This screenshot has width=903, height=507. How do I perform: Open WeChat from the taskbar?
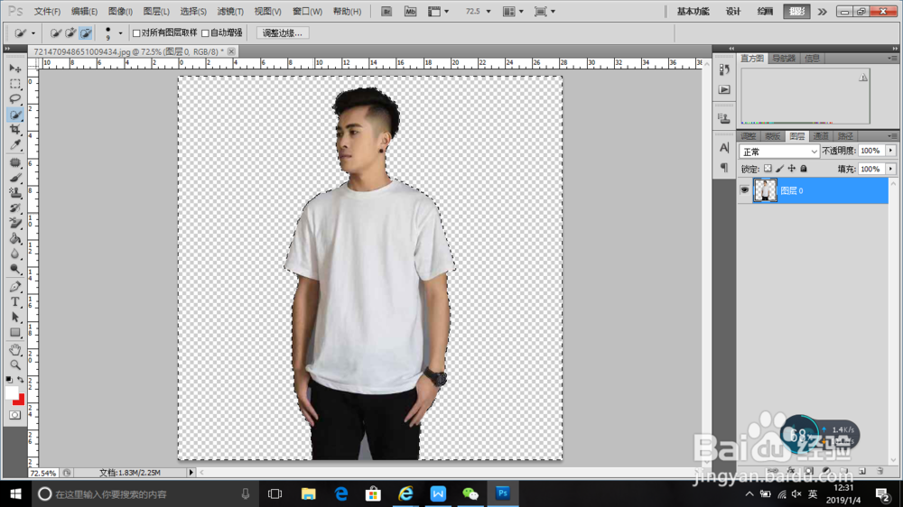470,493
